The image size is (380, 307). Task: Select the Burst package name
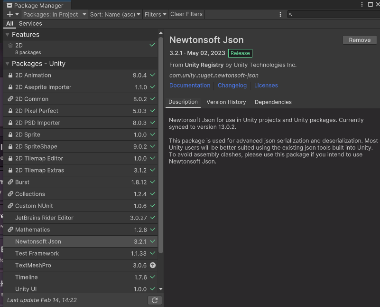(22, 182)
